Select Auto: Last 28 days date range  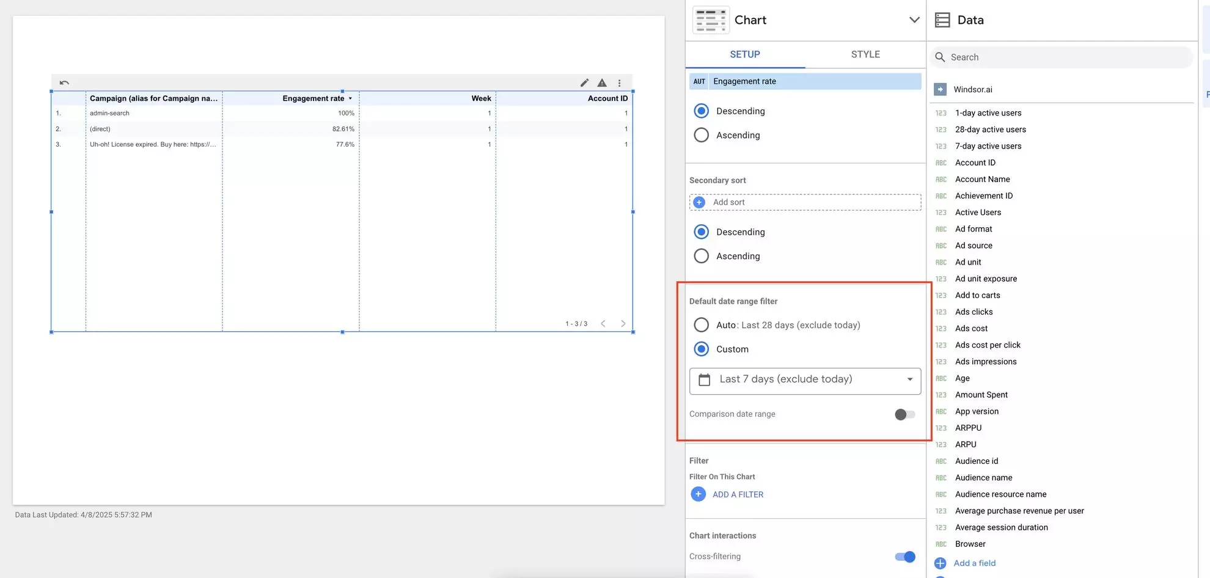click(702, 325)
